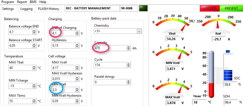Click the REC - BATTERY MANAGEMENT title field

(92, 8)
